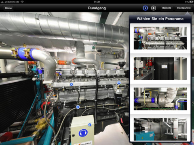Tap the vodafone.de Wi-Fi status icon

click(x=22, y=2)
